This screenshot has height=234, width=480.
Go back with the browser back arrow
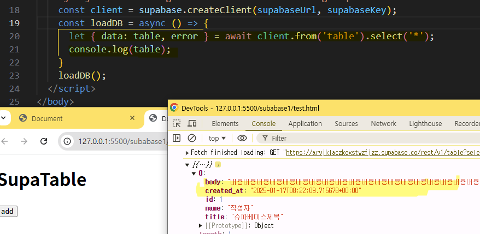tap(5, 141)
